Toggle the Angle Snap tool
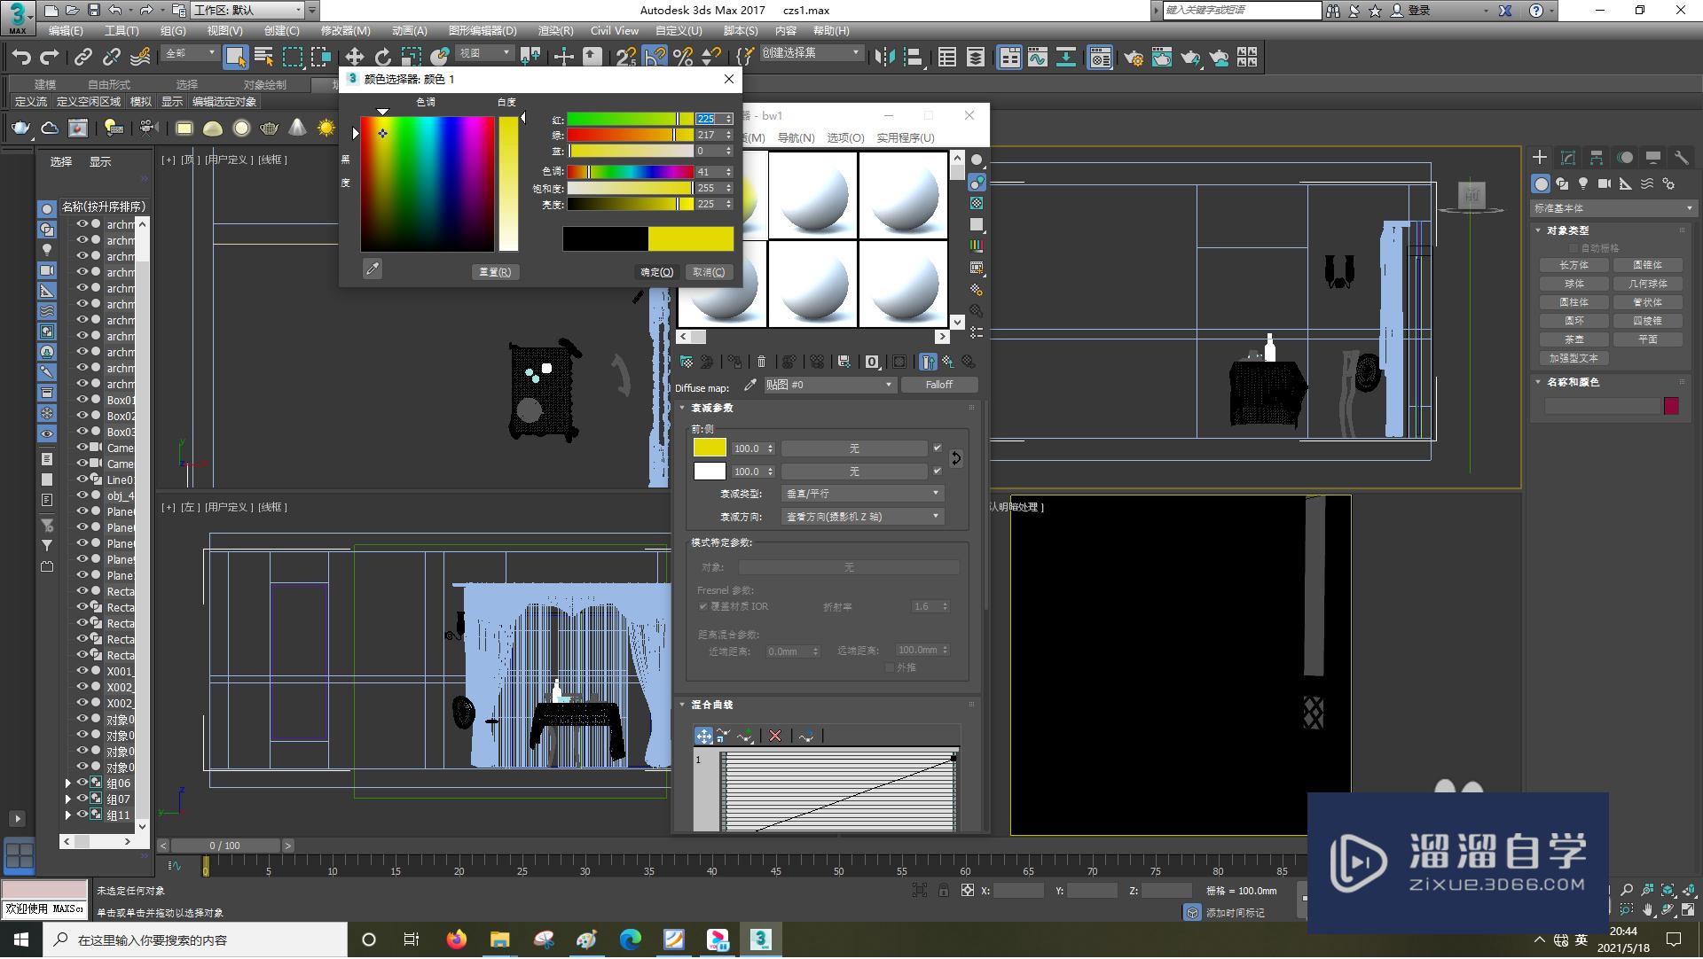1703x959 pixels. (x=655, y=58)
